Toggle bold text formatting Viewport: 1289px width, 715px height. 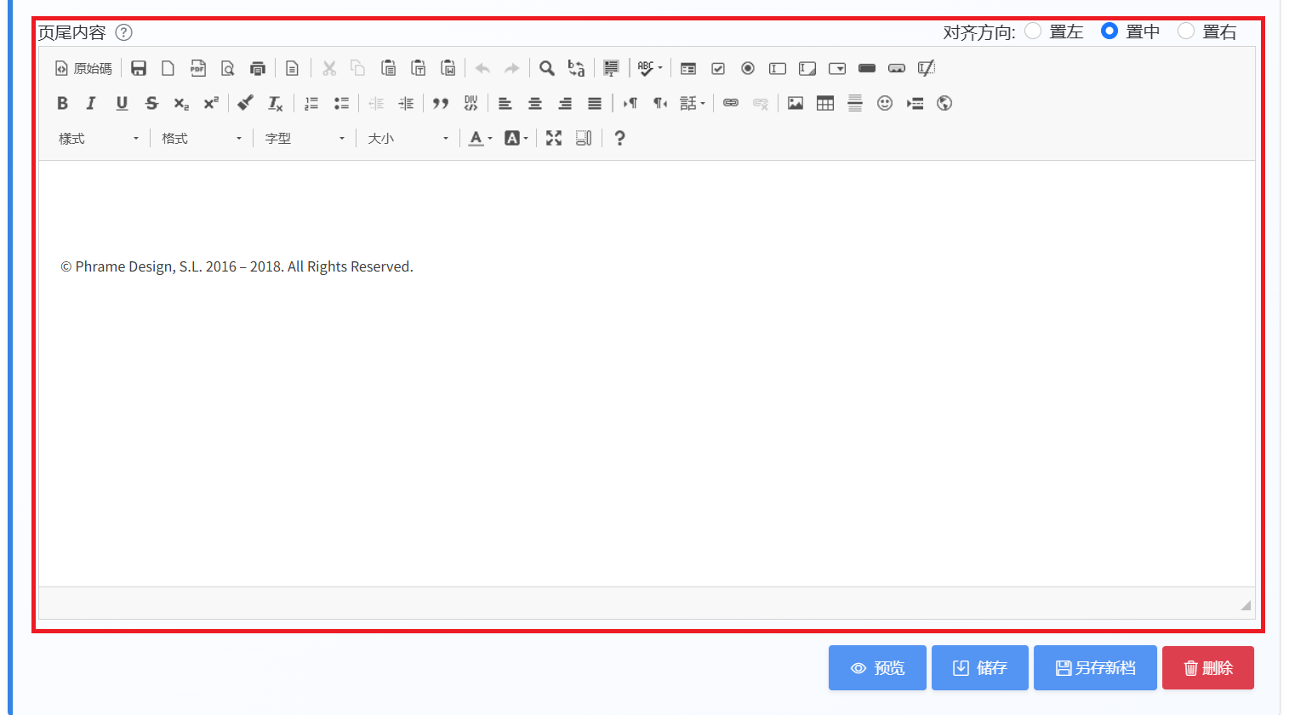[62, 103]
